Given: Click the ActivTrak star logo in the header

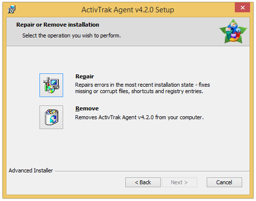Looking at the screenshot, I should (233, 32).
